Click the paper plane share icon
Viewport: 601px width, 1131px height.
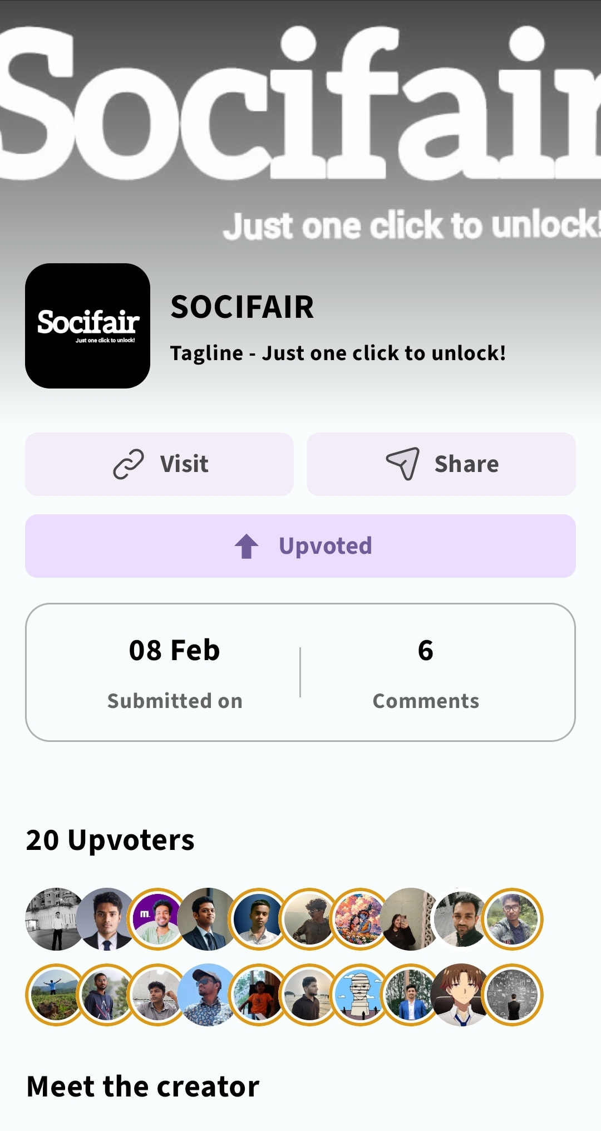tap(403, 464)
